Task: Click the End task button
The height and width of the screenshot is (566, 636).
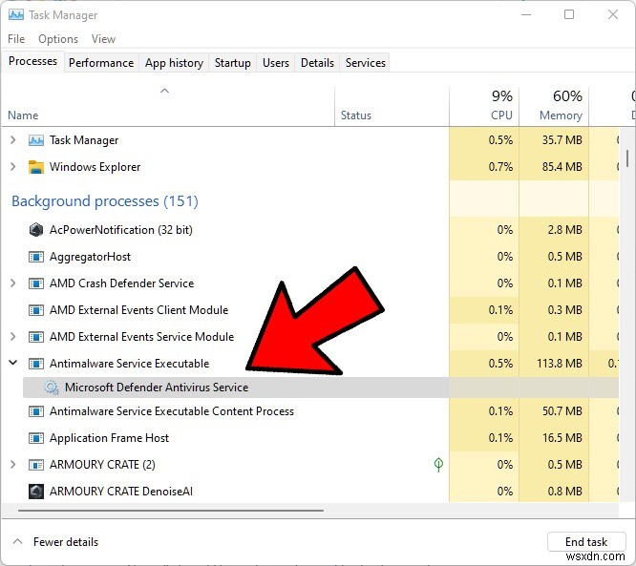Action: [x=586, y=542]
